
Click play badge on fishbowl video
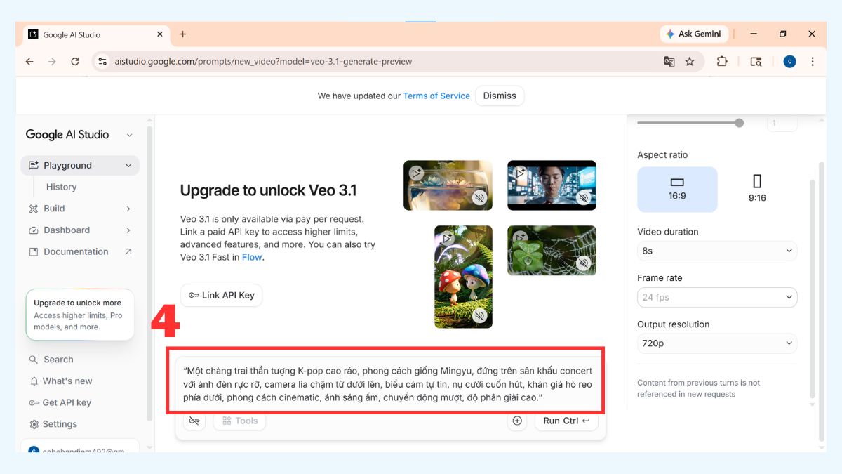pos(416,173)
